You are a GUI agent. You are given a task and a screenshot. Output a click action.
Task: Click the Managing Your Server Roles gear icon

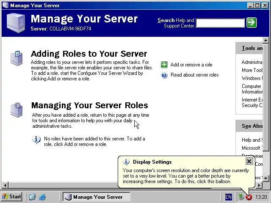17,110
